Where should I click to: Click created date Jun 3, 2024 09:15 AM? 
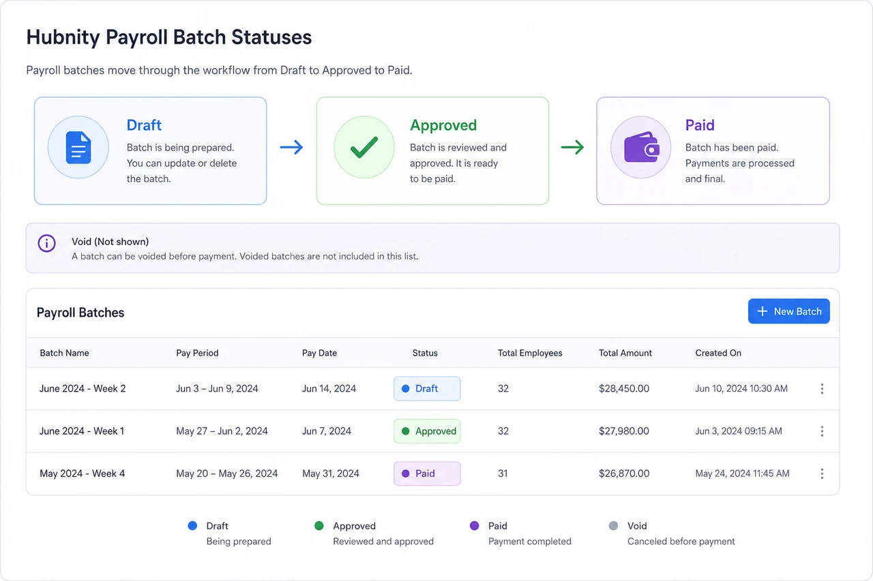(x=739, y=431)
